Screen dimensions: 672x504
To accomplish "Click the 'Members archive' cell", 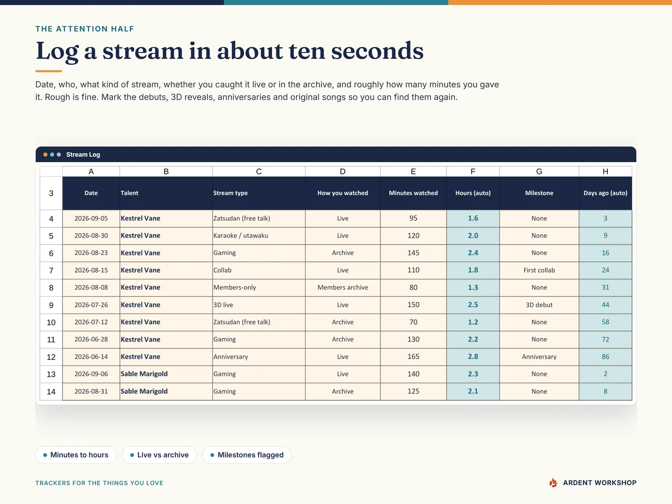I will click(343, 287).
